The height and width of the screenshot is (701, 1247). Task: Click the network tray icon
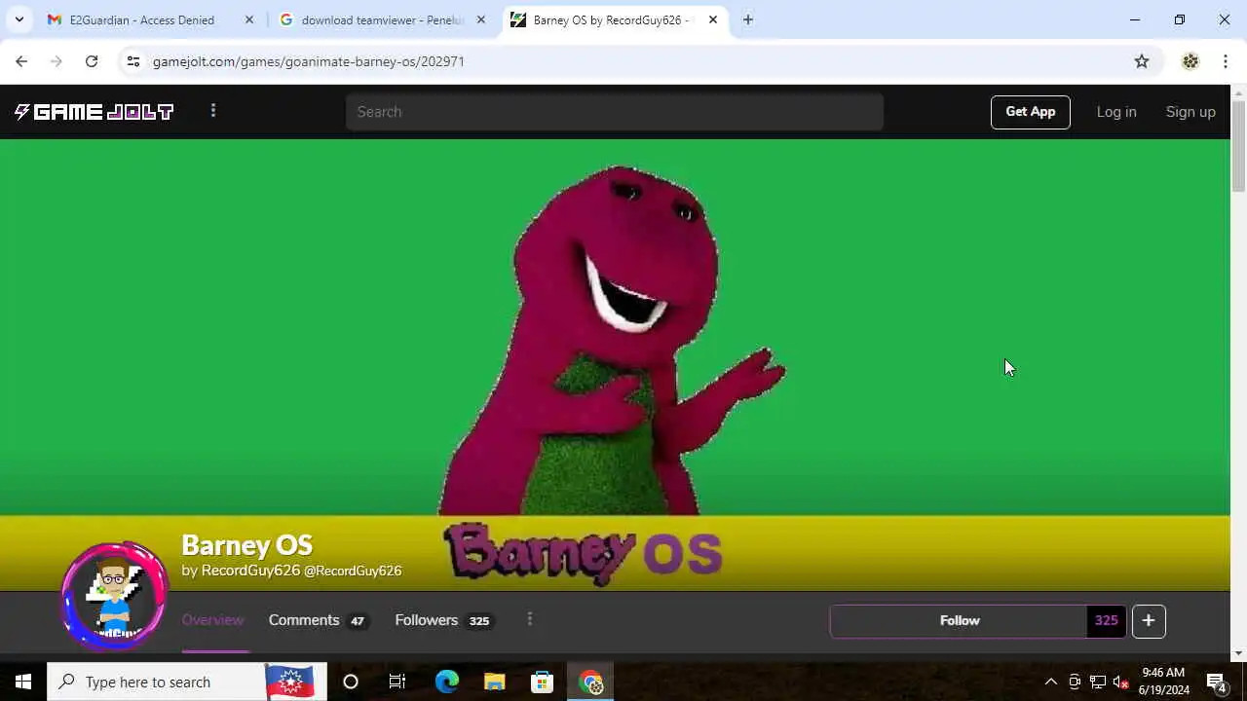[x=1098, y=682]
